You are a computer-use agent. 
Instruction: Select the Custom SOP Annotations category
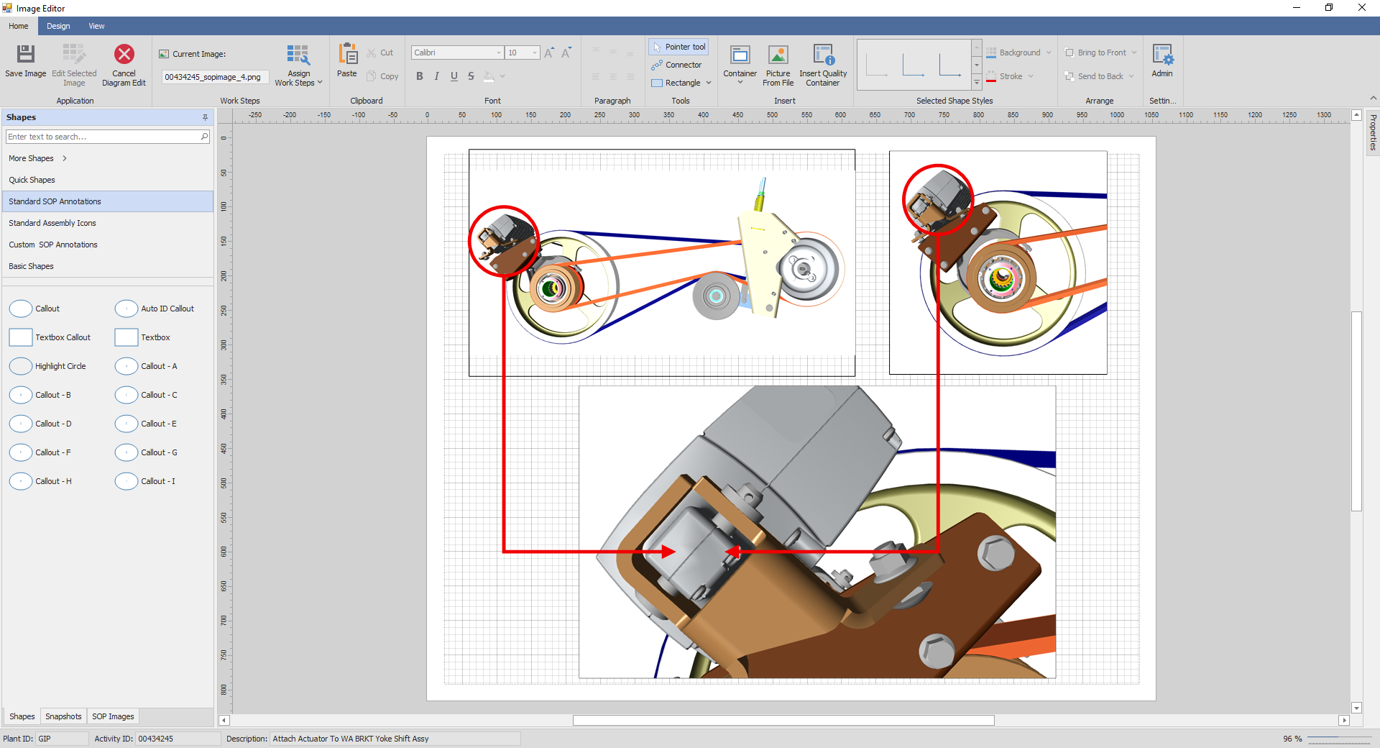tap(53, 245)
